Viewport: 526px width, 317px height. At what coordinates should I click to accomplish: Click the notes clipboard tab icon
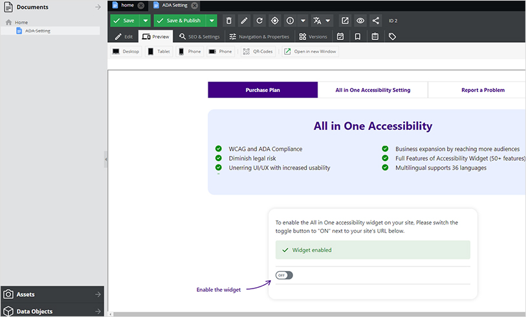point(375,37)
